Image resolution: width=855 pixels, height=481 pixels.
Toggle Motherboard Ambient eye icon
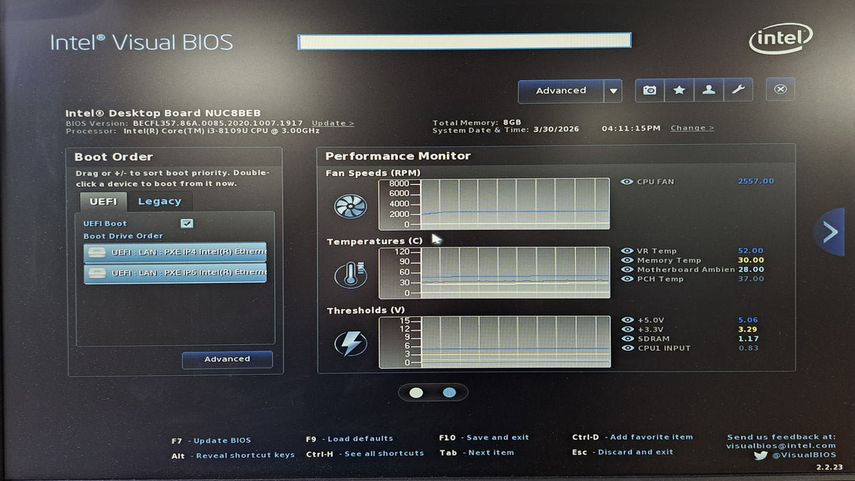coord(627,269)
